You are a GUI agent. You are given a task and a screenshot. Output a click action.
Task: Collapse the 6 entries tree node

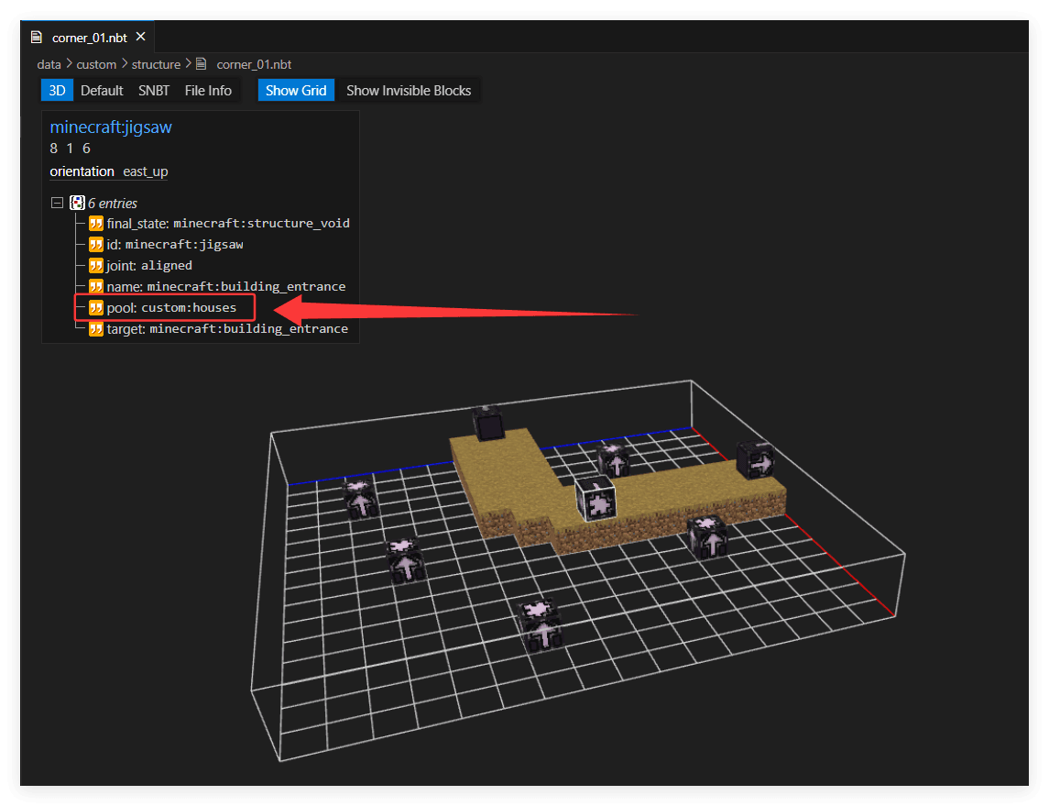pos(58,203)
